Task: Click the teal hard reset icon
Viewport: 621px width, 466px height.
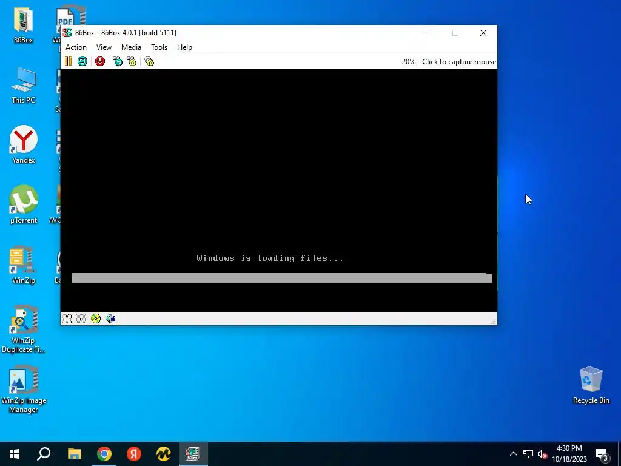Action: point(82,61)
